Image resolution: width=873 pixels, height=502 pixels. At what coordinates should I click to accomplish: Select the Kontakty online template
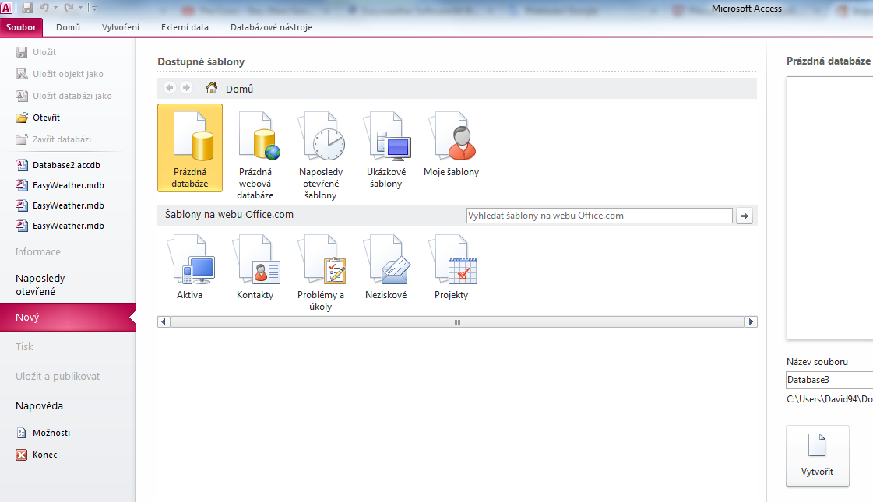[x=255, y=267]
